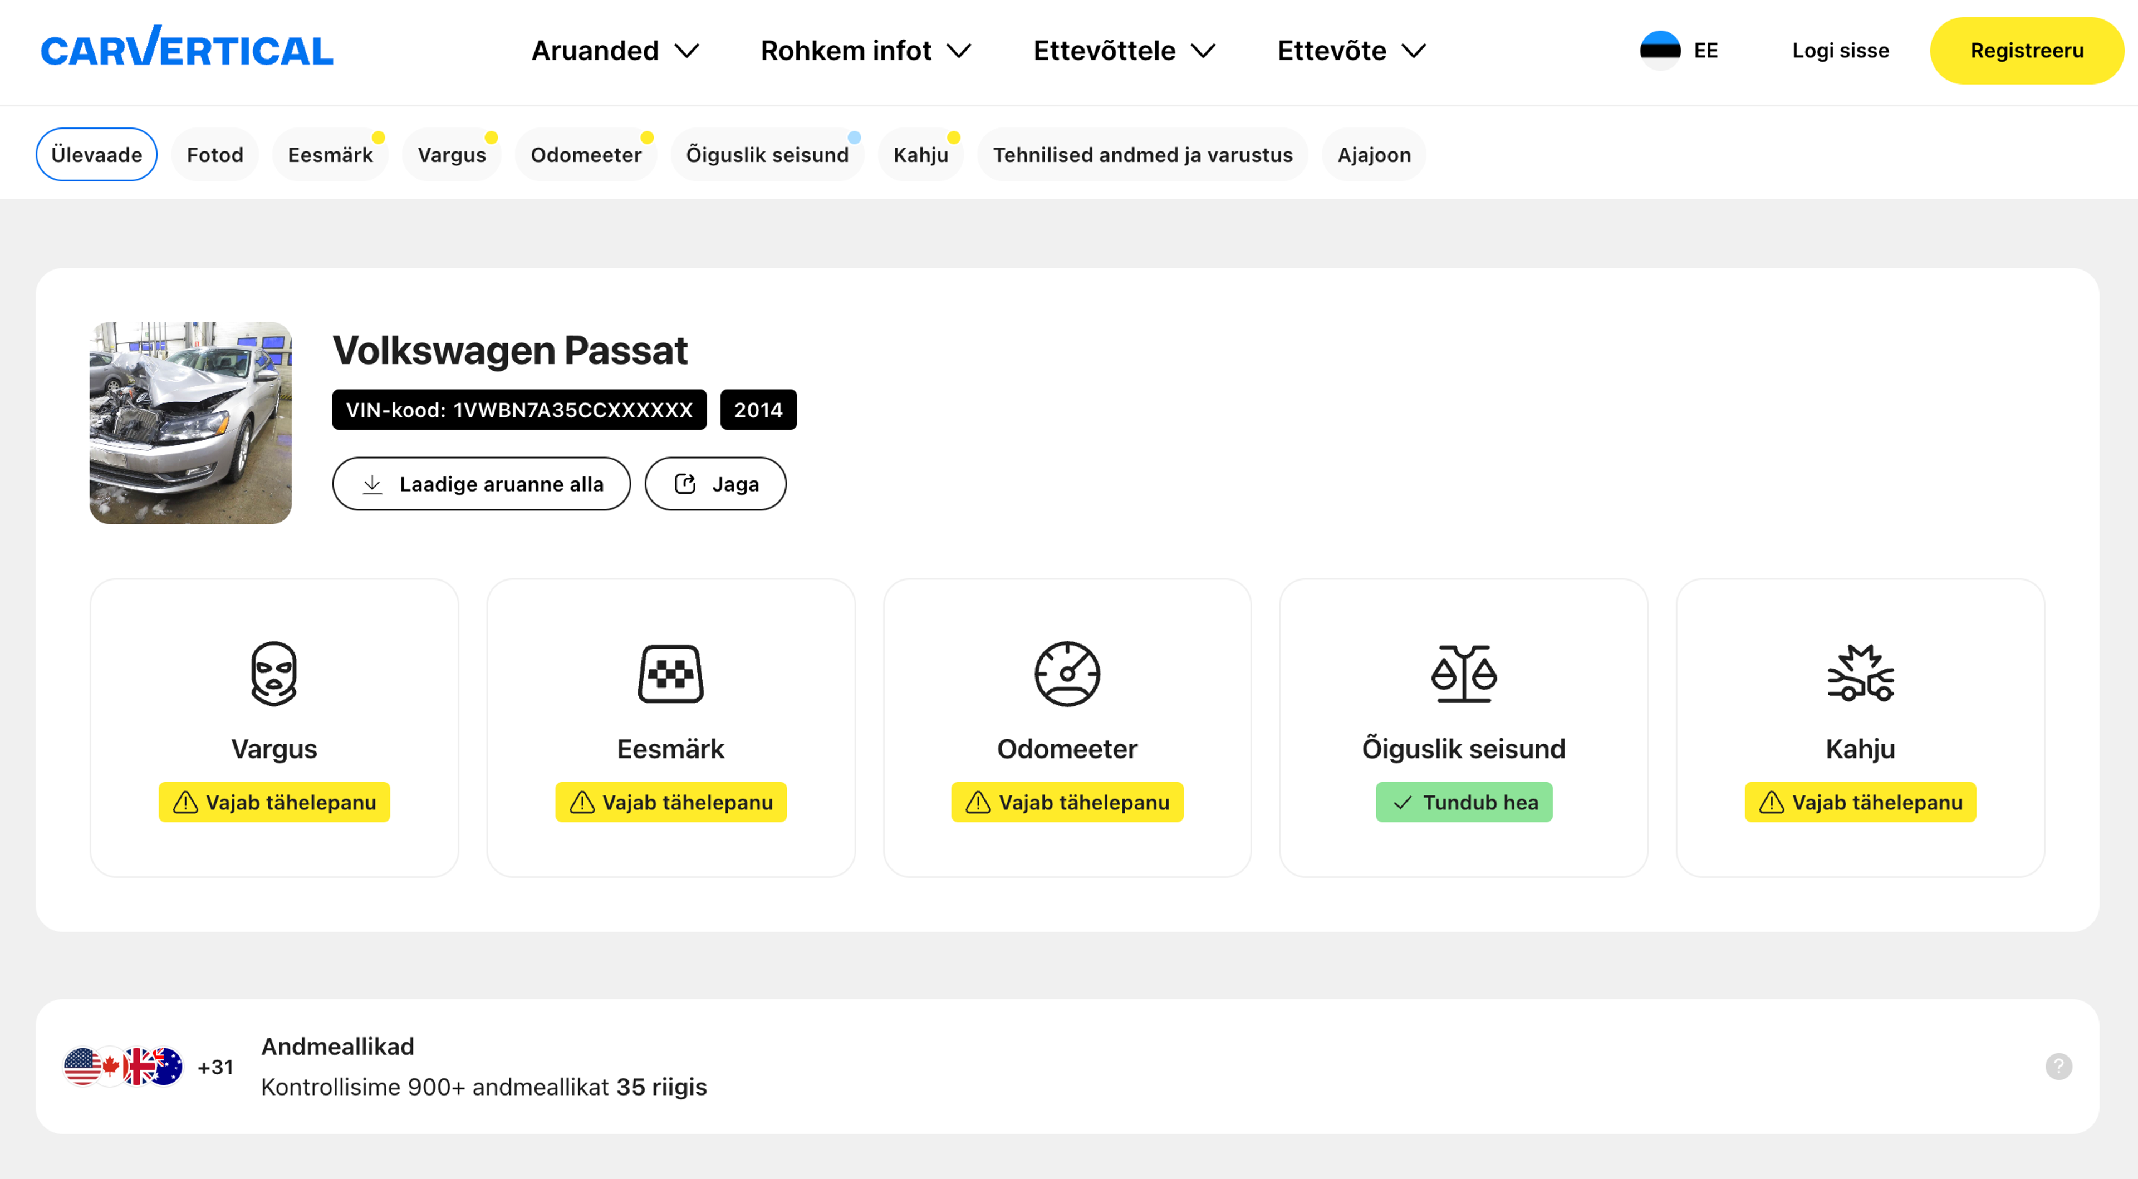Click the country flags cluster icon
This screenshot has width=2138, height=1179.
pos(123,1066)
